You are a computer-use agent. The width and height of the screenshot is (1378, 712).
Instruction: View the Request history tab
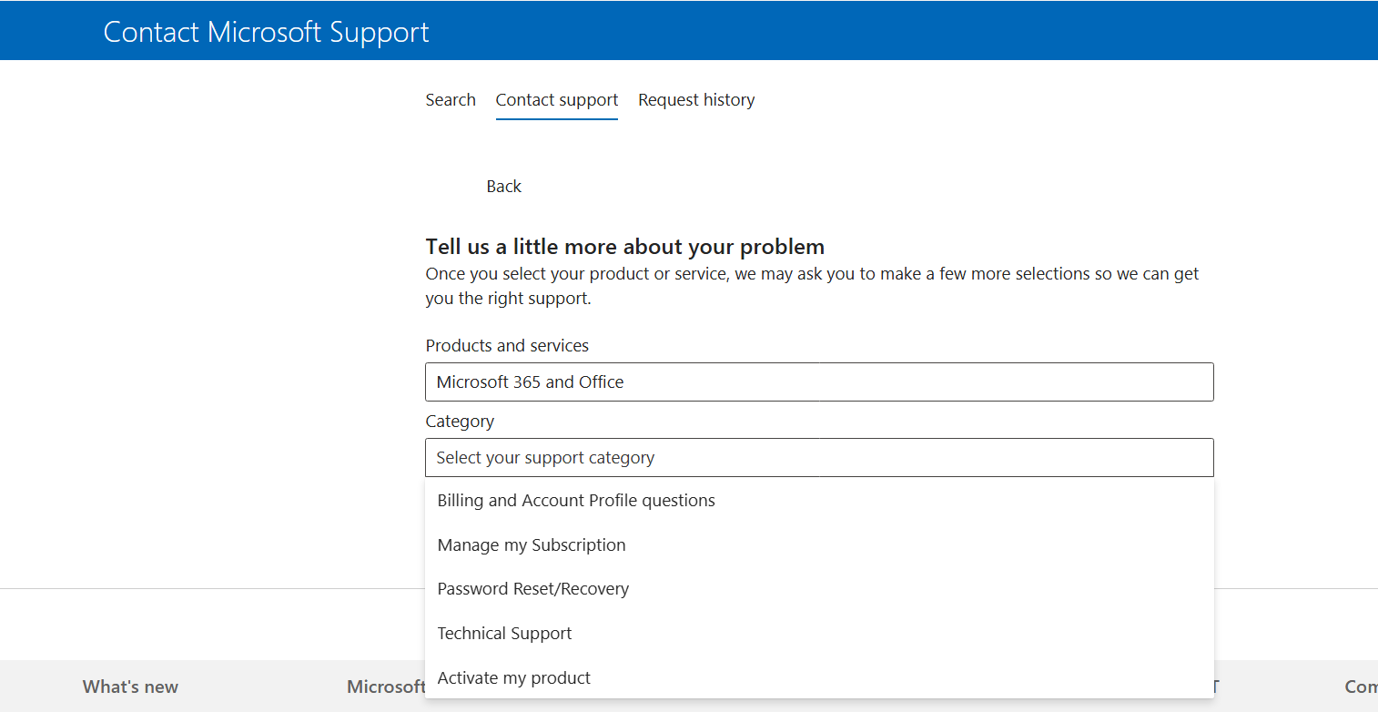pos(696,100)
